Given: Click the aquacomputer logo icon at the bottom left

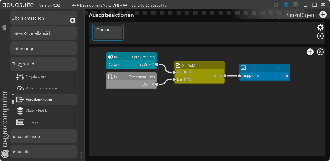Looking at the screenshot, I should coord(5,154).
